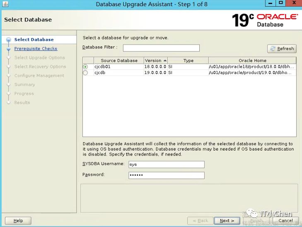Click the Progress step
Screen dimensions: 302x227
pyautogui.click(x=24, y=93)
